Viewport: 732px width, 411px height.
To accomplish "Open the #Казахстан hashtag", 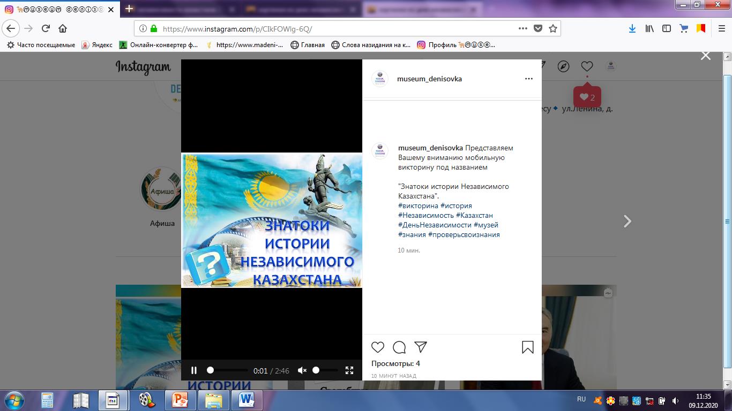I will tap(474, 216).
